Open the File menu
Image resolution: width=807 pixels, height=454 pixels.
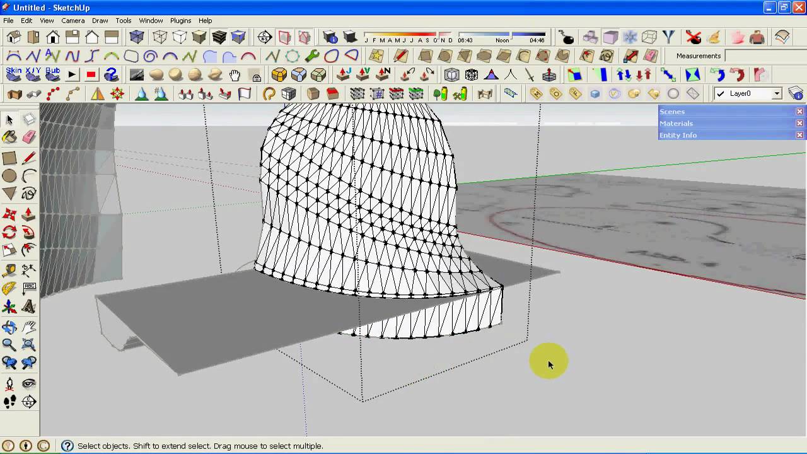click(8, 21)
